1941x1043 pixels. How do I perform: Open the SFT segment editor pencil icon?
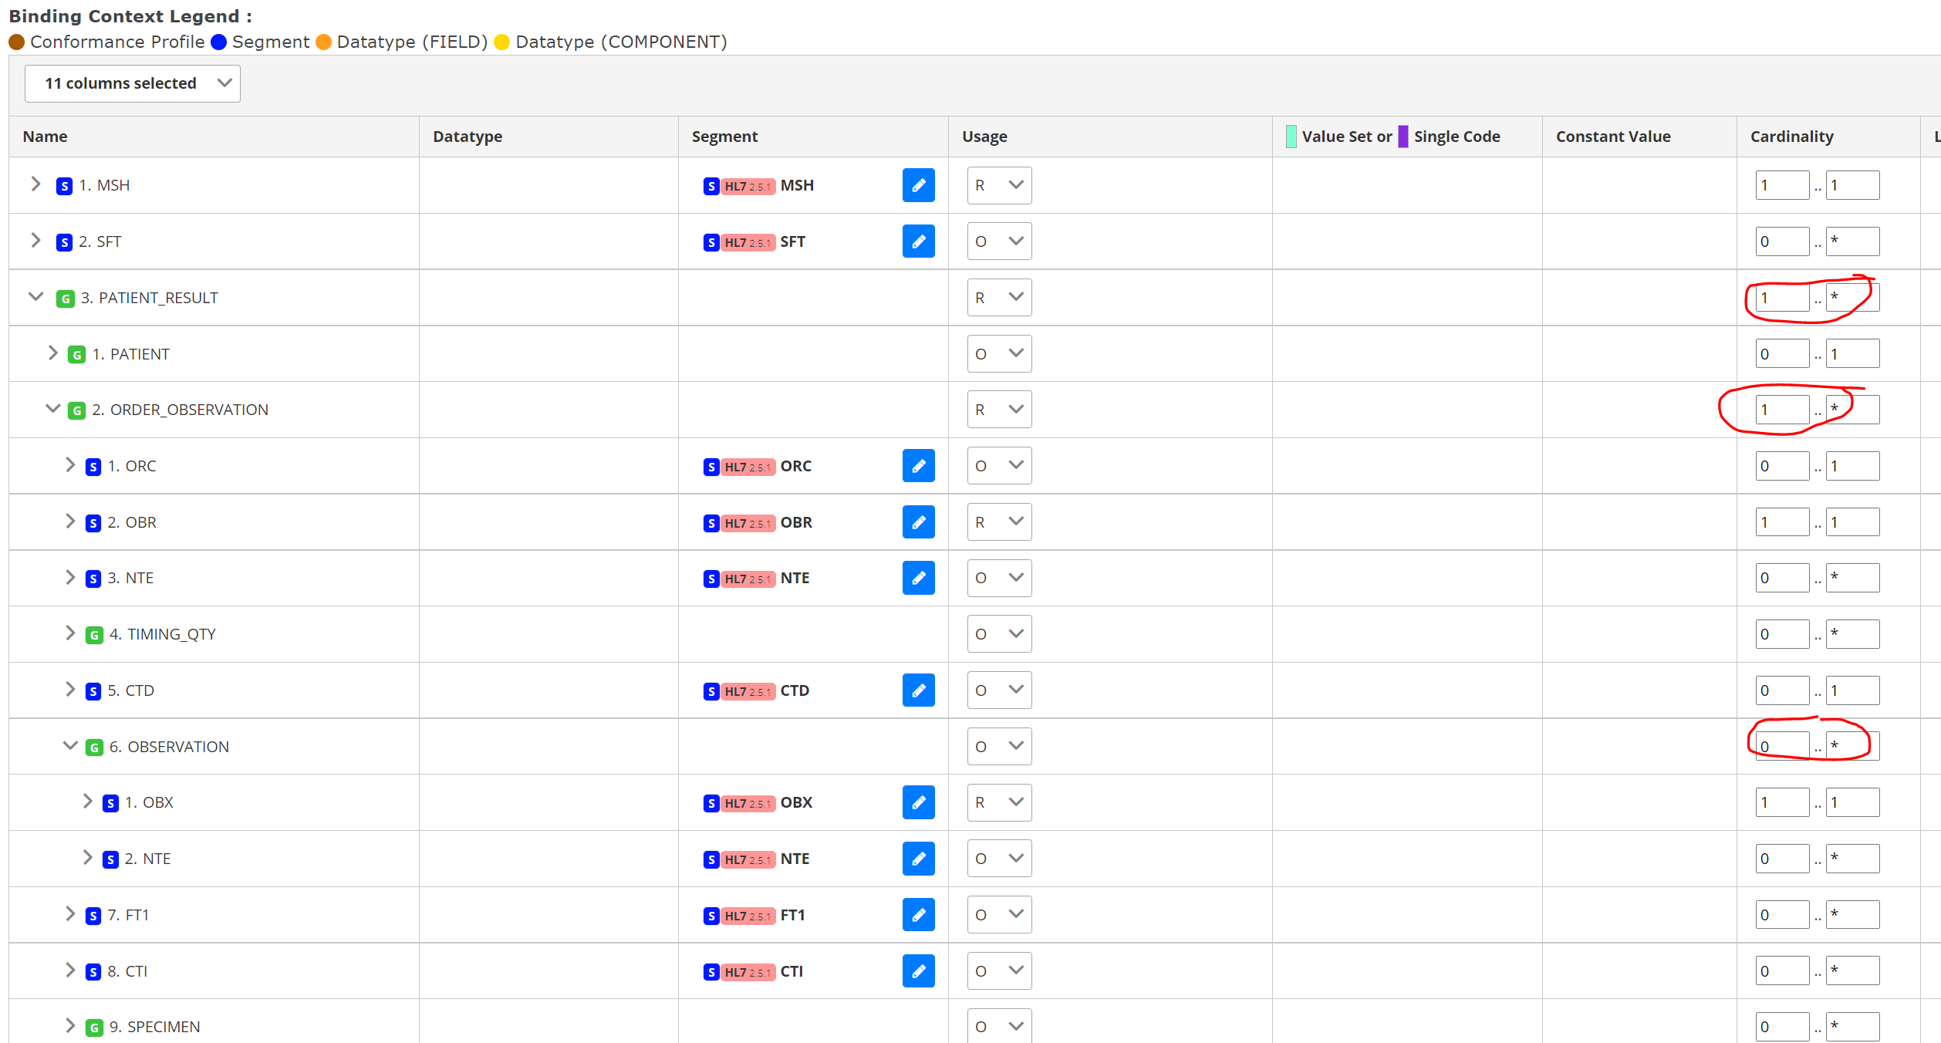pos(918,241)
